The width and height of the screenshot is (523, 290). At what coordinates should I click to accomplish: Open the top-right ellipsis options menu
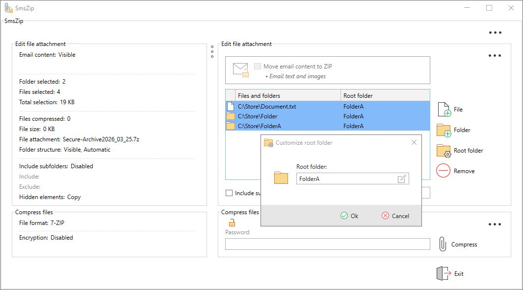495,32
